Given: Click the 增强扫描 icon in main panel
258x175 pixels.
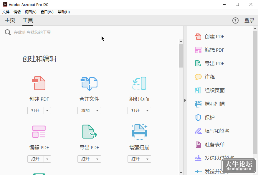Looking at the screenshot, I should click(x=139, y=132).
